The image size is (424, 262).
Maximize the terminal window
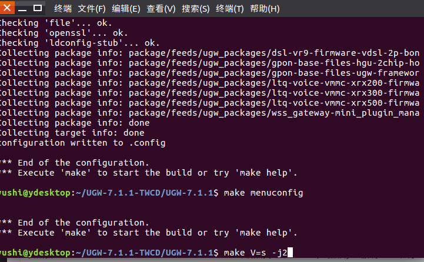38,8
